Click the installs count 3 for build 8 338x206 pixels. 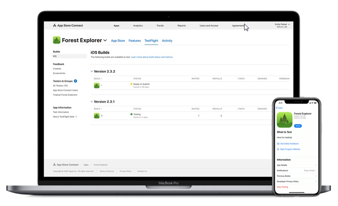(221, 116)
